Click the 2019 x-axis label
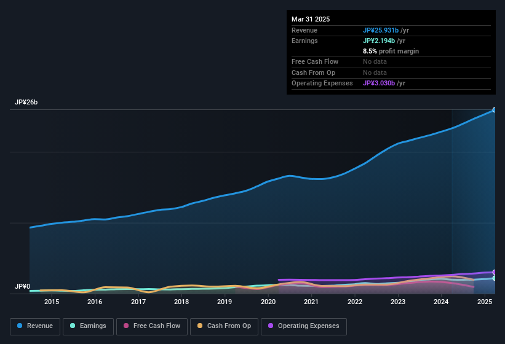 pyautogui.click(x=225, y=302)
